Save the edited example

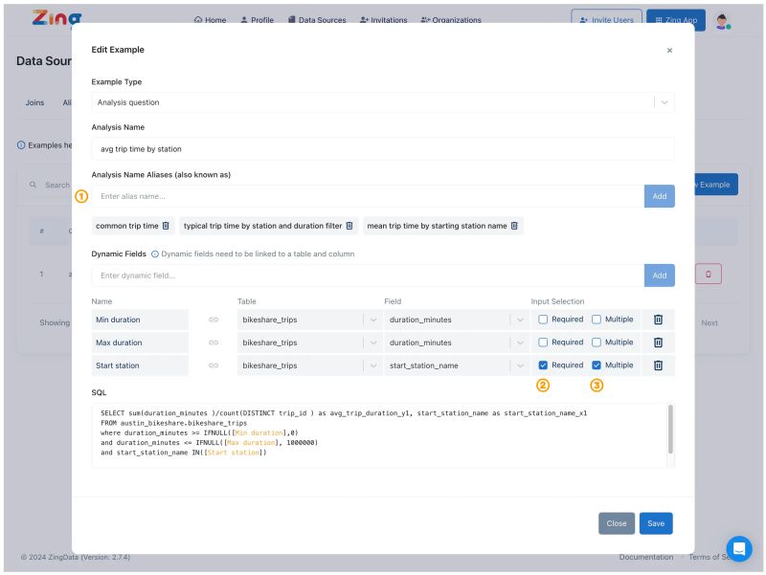(x=656, y=523)
